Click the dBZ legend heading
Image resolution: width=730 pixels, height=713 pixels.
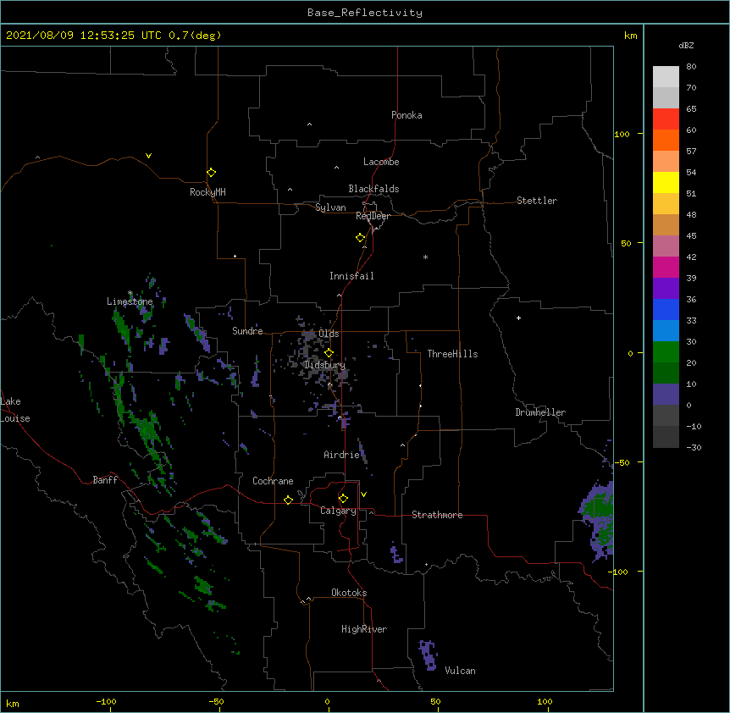pos(686,46)
